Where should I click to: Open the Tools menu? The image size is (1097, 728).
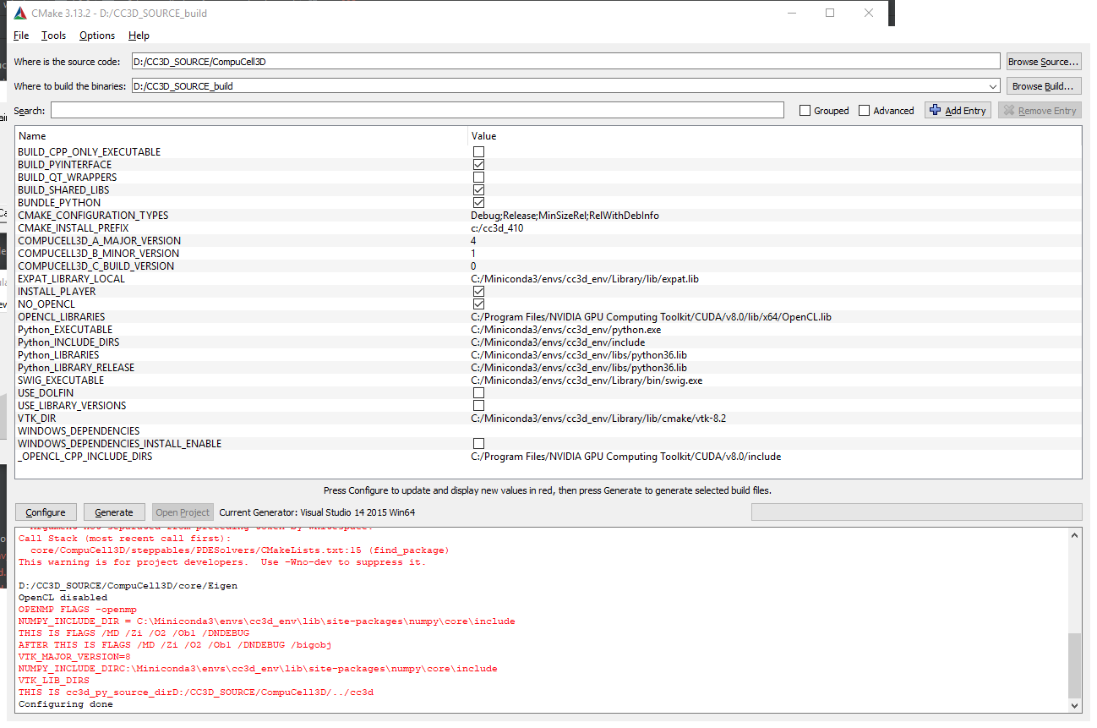[53, 36]
